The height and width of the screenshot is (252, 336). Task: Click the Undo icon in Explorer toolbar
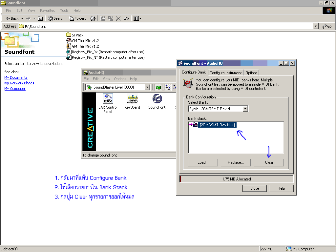126,18
